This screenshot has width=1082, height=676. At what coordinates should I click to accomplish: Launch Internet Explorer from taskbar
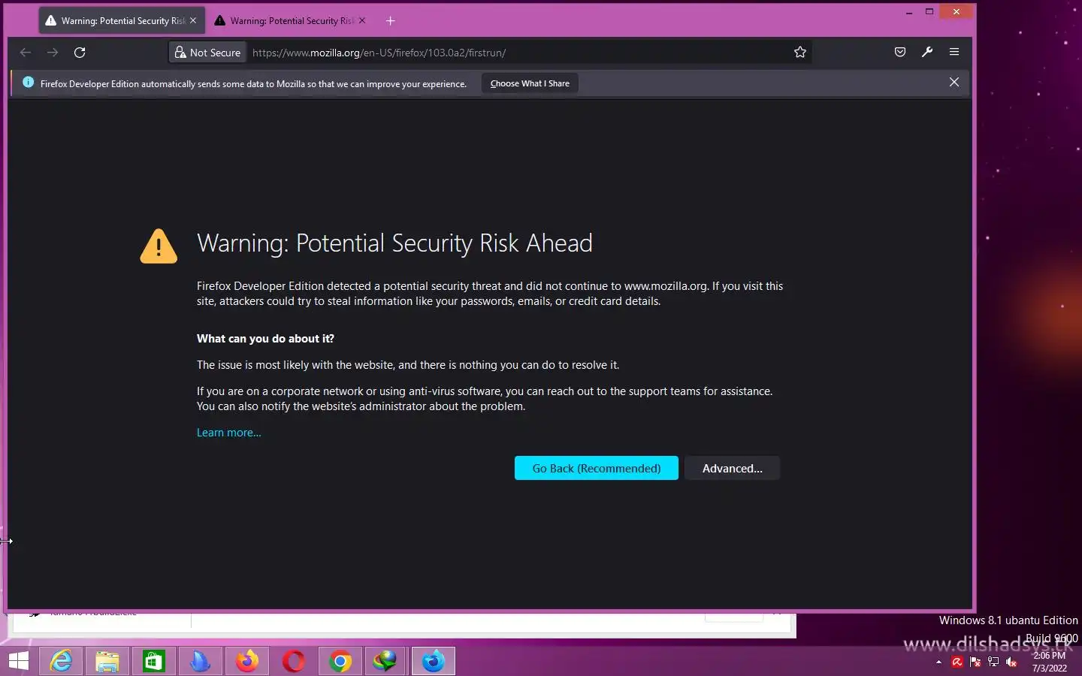61,662
